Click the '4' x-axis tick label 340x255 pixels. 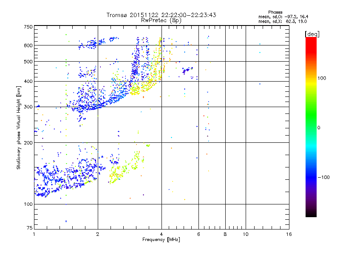coord(161,234)
